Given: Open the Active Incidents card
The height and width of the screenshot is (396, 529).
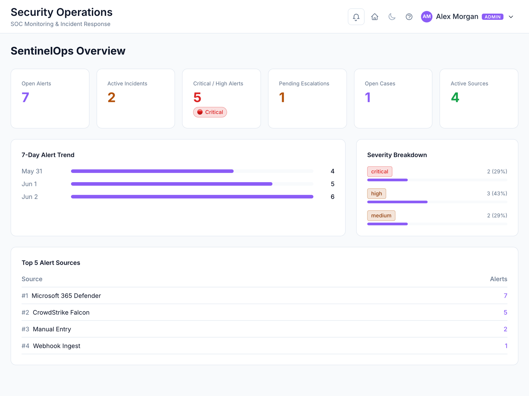Looking at the screenshot, I should 136,98.
